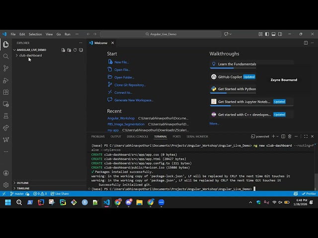
Task: Open Windows Start menu on taskbar
Action: coord(8,202)
